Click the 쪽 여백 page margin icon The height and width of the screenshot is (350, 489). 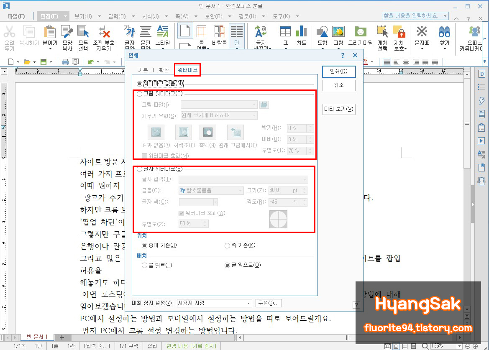coord(201,32)
